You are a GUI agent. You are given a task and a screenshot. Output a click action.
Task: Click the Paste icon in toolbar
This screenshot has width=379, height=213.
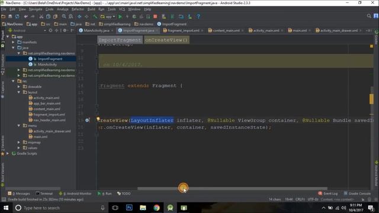click(55, 17)
